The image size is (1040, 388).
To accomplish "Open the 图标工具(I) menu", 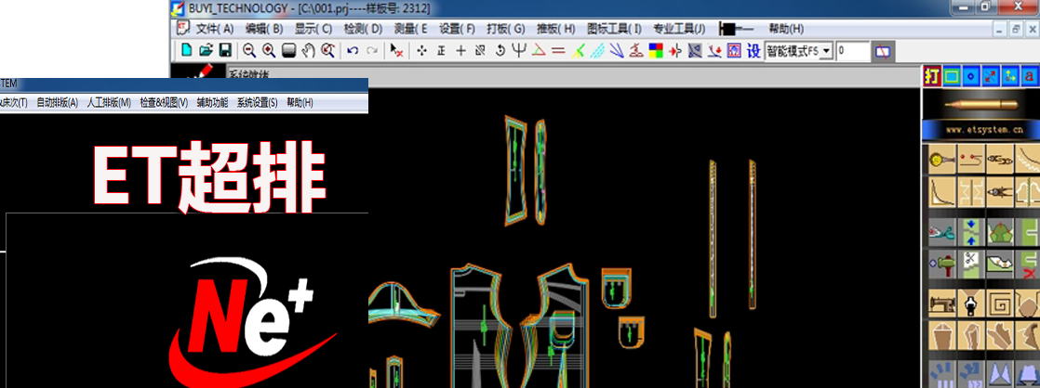I will click(x=614, y=29).
